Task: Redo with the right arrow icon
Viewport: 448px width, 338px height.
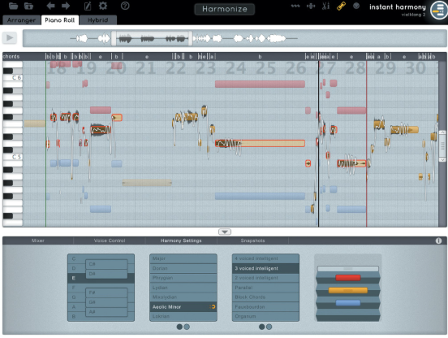Action: [x=66, y=6]
